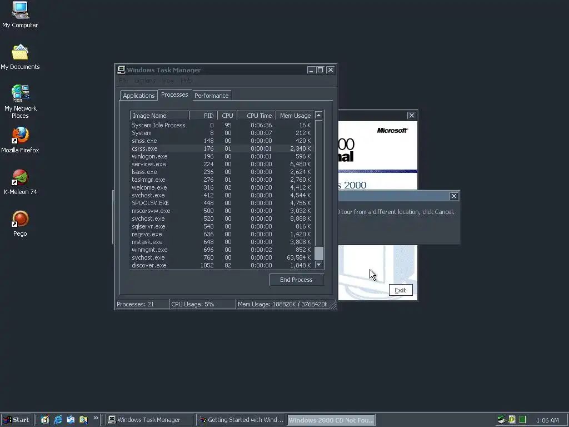This screenshot has width=569, height=427.
Task: Select the csrss.exe process row
Action: [222, 148]
